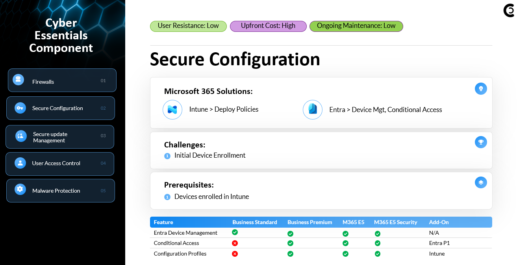Click the trophy icon in Challenges card
Image resolution: width=517 pixels, height=265 pixels.
click(481, 142)
